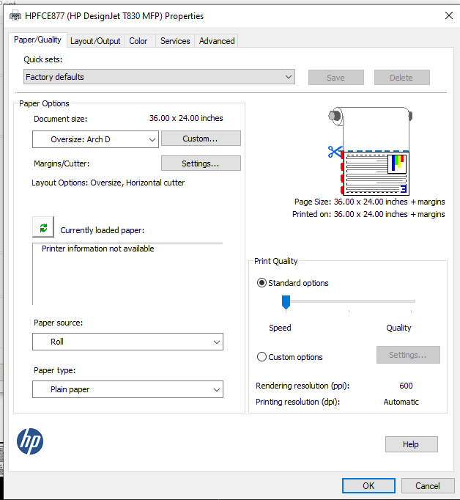Screen dimensions: 460x500
Task: Click the blue scissors cutter icon
Action: (335, 152)
